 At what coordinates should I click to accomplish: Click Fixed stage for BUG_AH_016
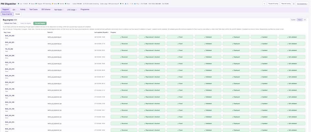point(180,117)
